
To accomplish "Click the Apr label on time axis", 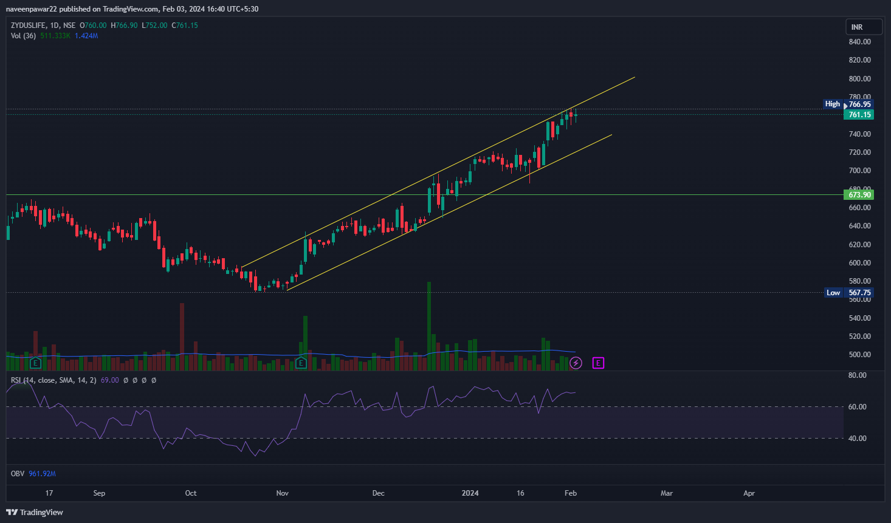I will (749, 493).
